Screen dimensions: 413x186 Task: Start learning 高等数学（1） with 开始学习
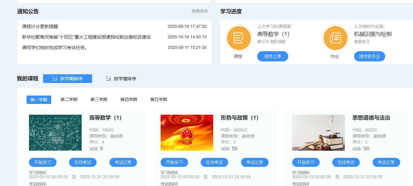[x=42, y=162]
